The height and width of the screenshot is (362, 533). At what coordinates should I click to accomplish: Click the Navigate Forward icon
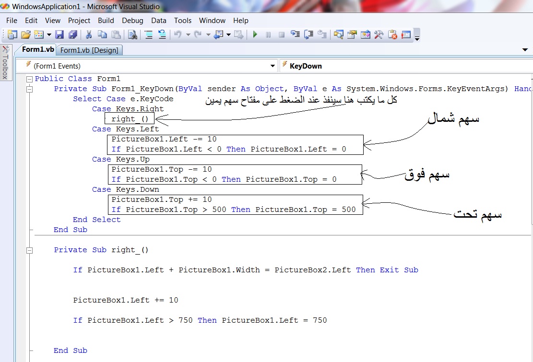(238, 35)
